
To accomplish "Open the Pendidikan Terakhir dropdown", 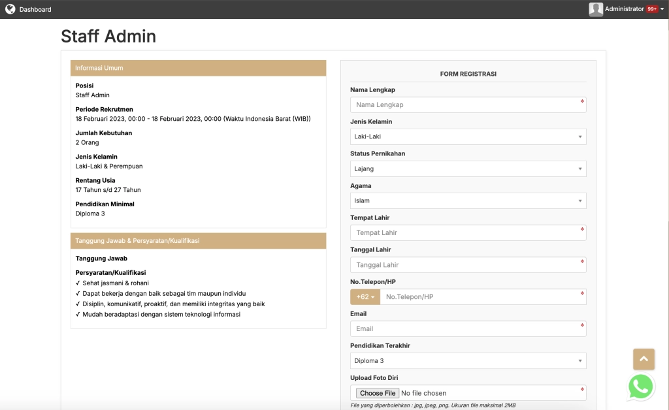I will (468, 360).
